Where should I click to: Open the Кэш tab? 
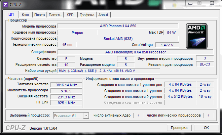pos(25,15)
